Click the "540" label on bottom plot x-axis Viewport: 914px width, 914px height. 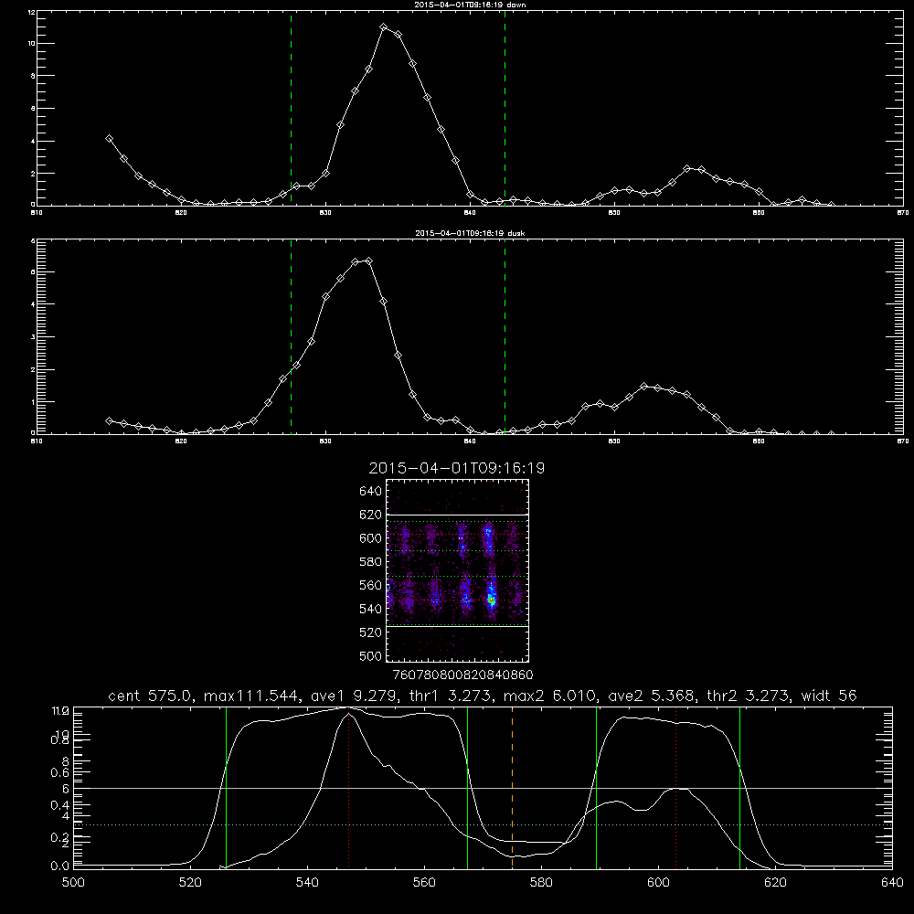click(307, 883)
